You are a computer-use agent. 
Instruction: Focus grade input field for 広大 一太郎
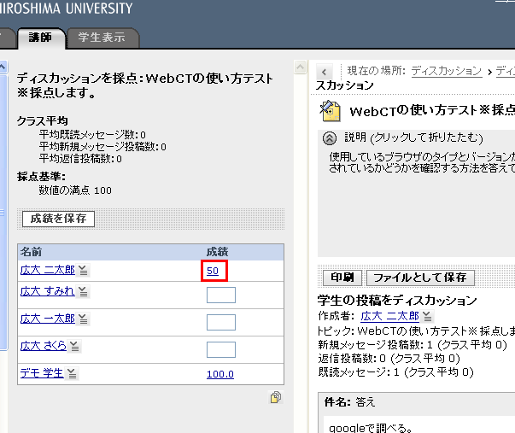pos(221,322)
